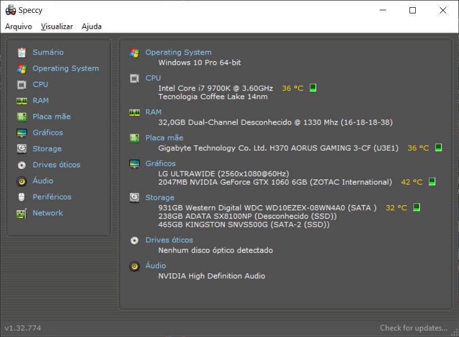Open the Ajuda menu
459x337 pixels.
tap(92, 26)
